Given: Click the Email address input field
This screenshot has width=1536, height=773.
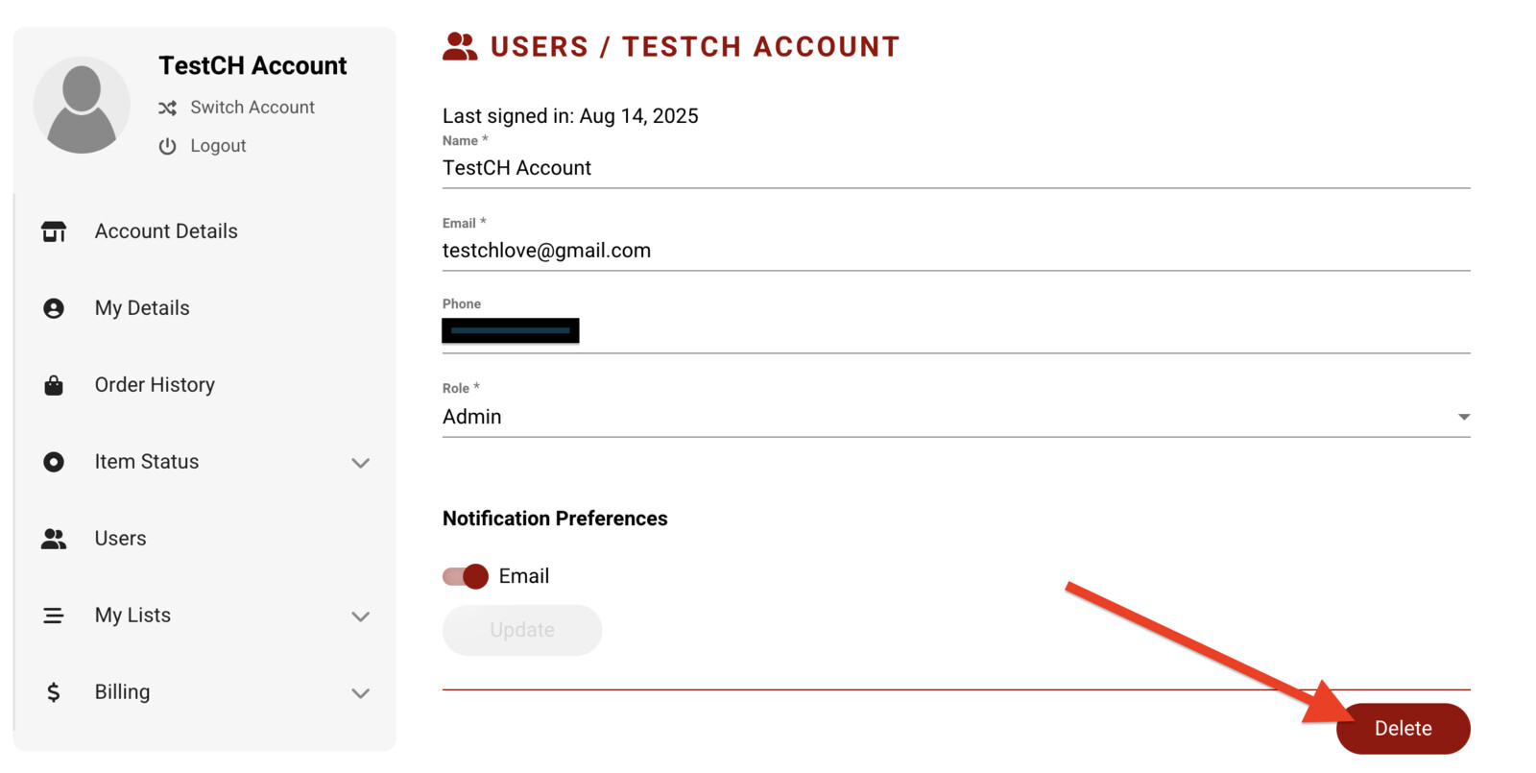Looking at the screenshot, I should [955, 251].
